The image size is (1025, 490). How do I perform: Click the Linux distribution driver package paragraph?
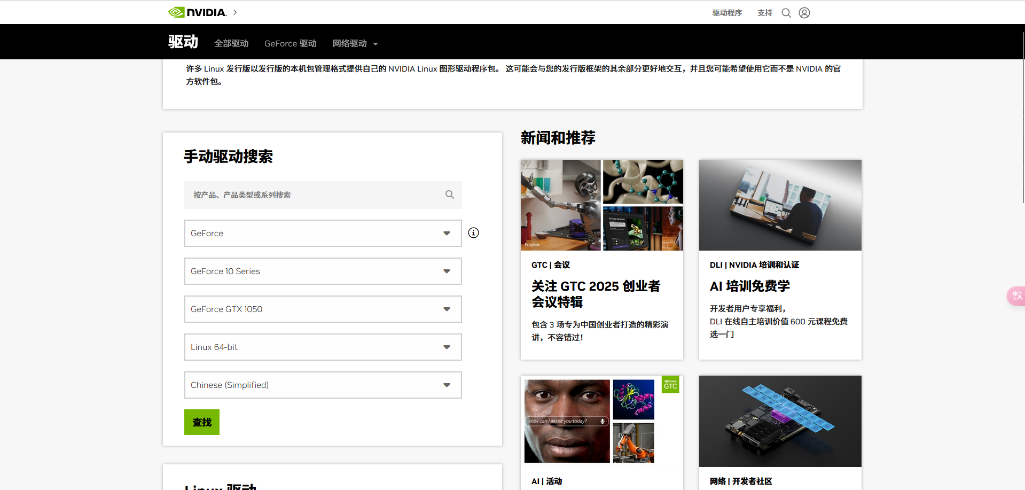click(513, 75)
